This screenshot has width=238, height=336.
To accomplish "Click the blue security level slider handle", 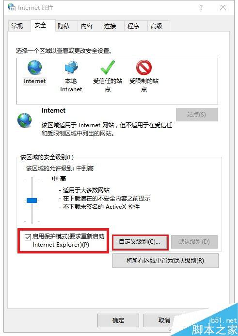I will point(32,201).
